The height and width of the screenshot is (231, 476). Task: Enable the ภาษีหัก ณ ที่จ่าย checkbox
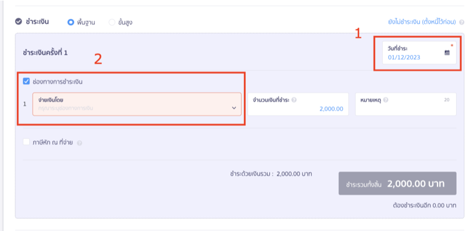26,142
